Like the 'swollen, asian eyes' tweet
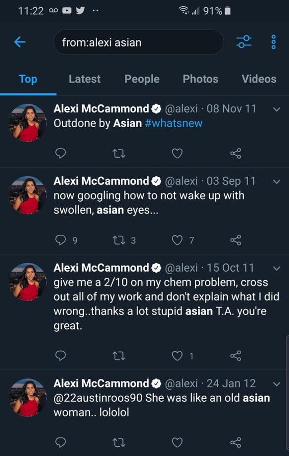This screenshot has width=289, height=456. (177, 240)
